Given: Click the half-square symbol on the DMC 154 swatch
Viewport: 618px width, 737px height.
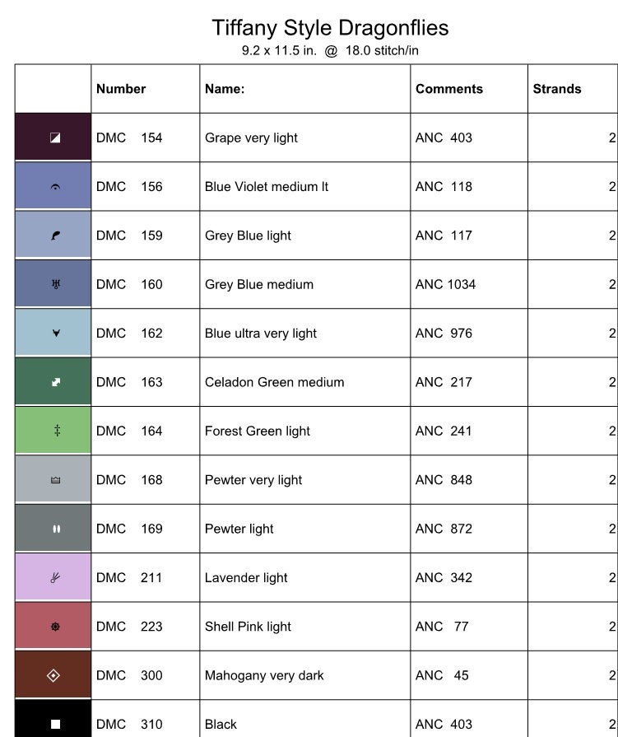Looking at the screenshot, I should (55, 138).
